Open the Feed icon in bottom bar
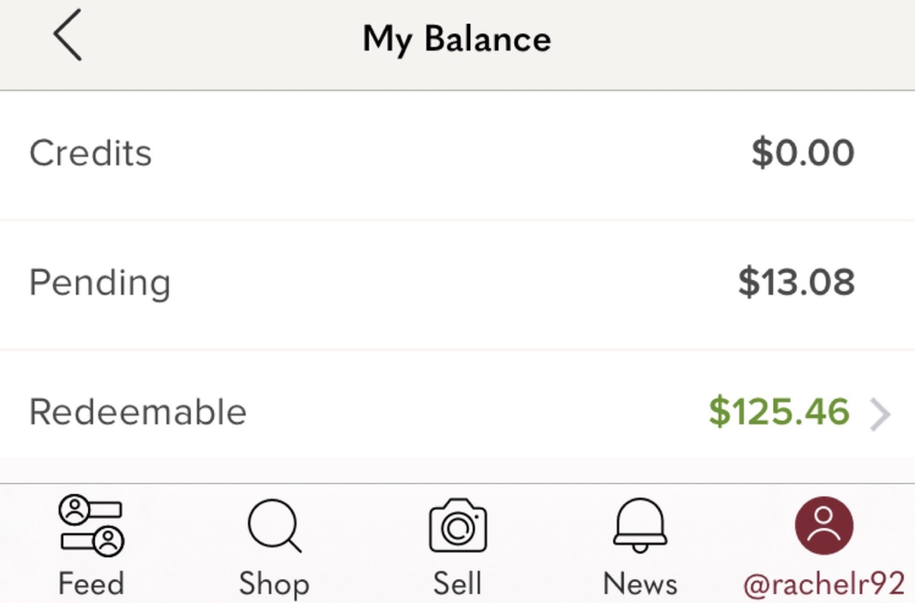 click(91, 525)
